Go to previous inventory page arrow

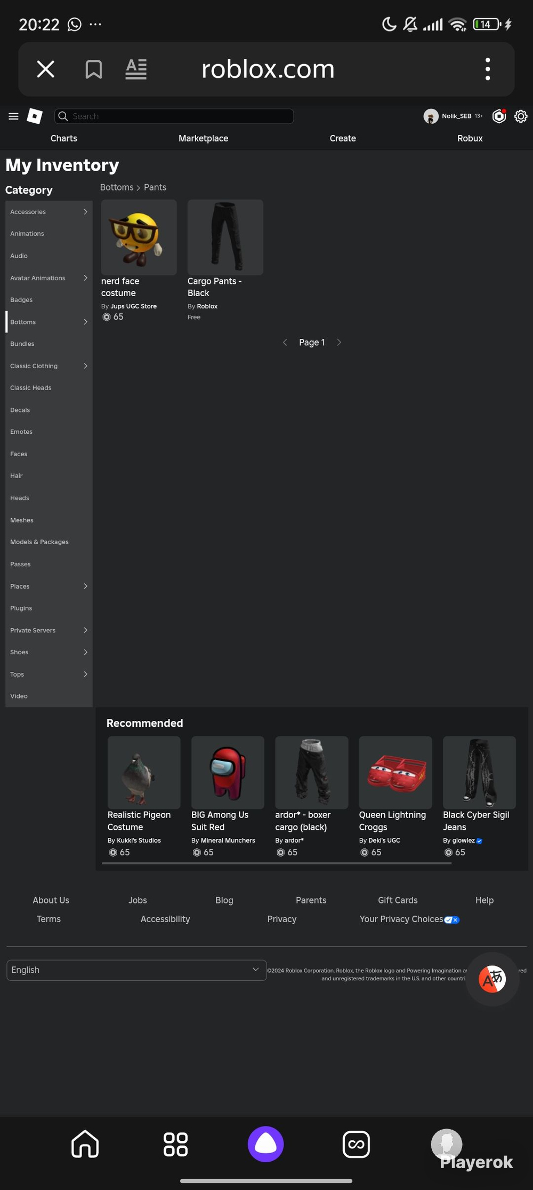(x=285, y=343)
